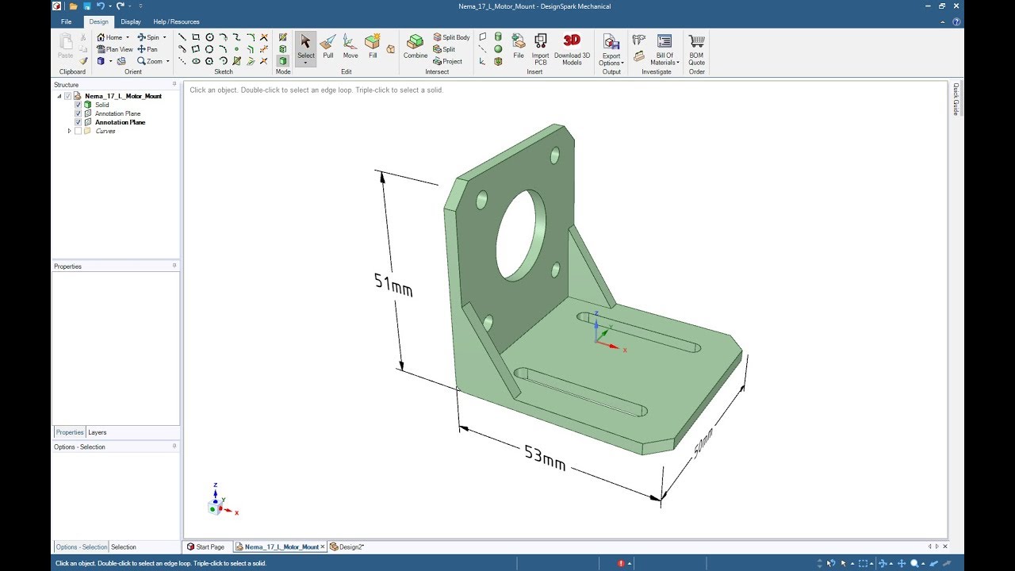Close the Nema_17_L_Motor_Mount document tab

click(322, 546)
